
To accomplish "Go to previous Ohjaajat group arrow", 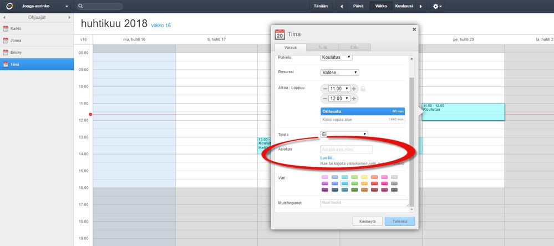I will (4, 17).
